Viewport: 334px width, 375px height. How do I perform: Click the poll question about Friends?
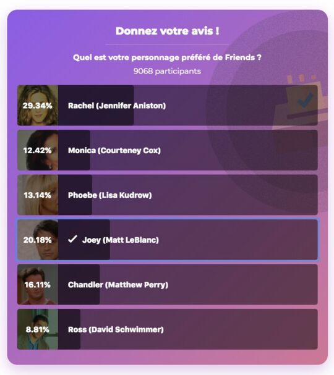(x=167, y=57)
